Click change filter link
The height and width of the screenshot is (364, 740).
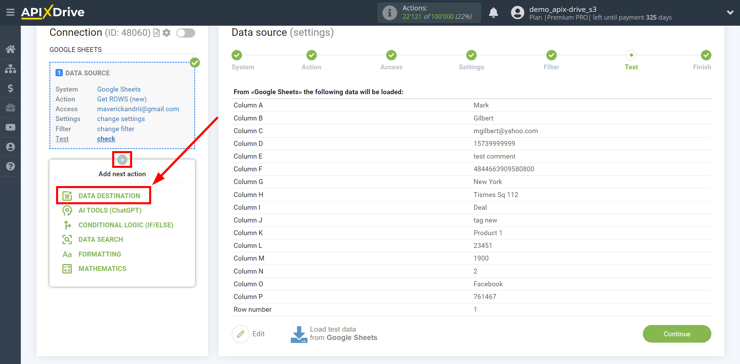pyautogui.click(x=116, y=129)
